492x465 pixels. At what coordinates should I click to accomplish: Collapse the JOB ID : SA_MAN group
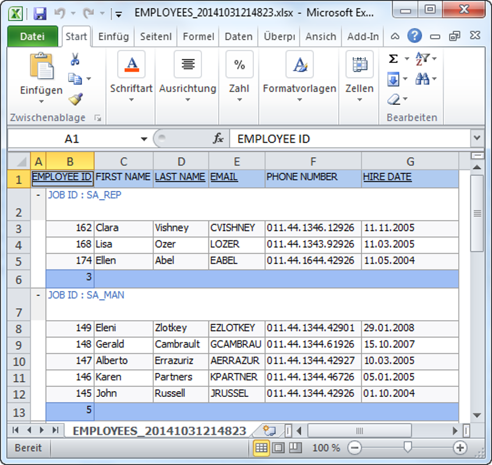point(37,295)
